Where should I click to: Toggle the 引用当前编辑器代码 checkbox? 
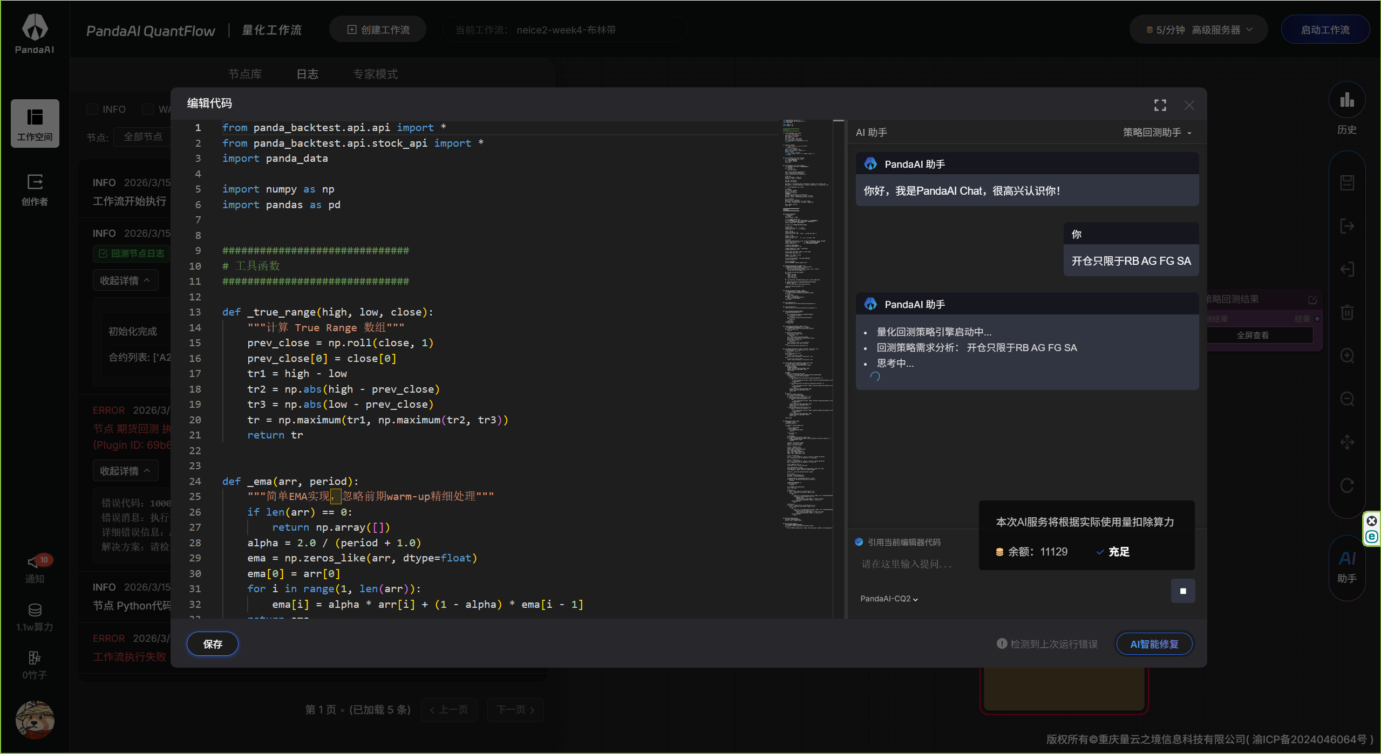tap(859, 542)
